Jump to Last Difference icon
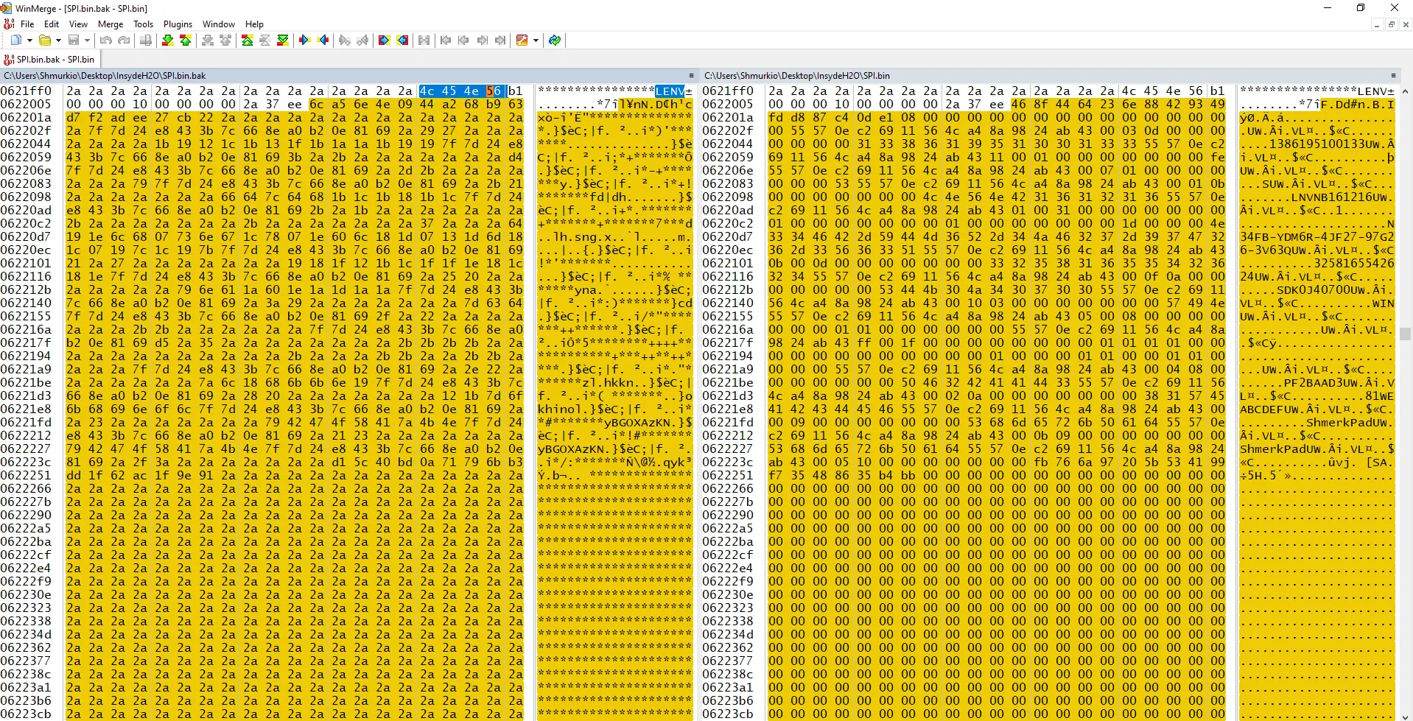 [282, 41]
